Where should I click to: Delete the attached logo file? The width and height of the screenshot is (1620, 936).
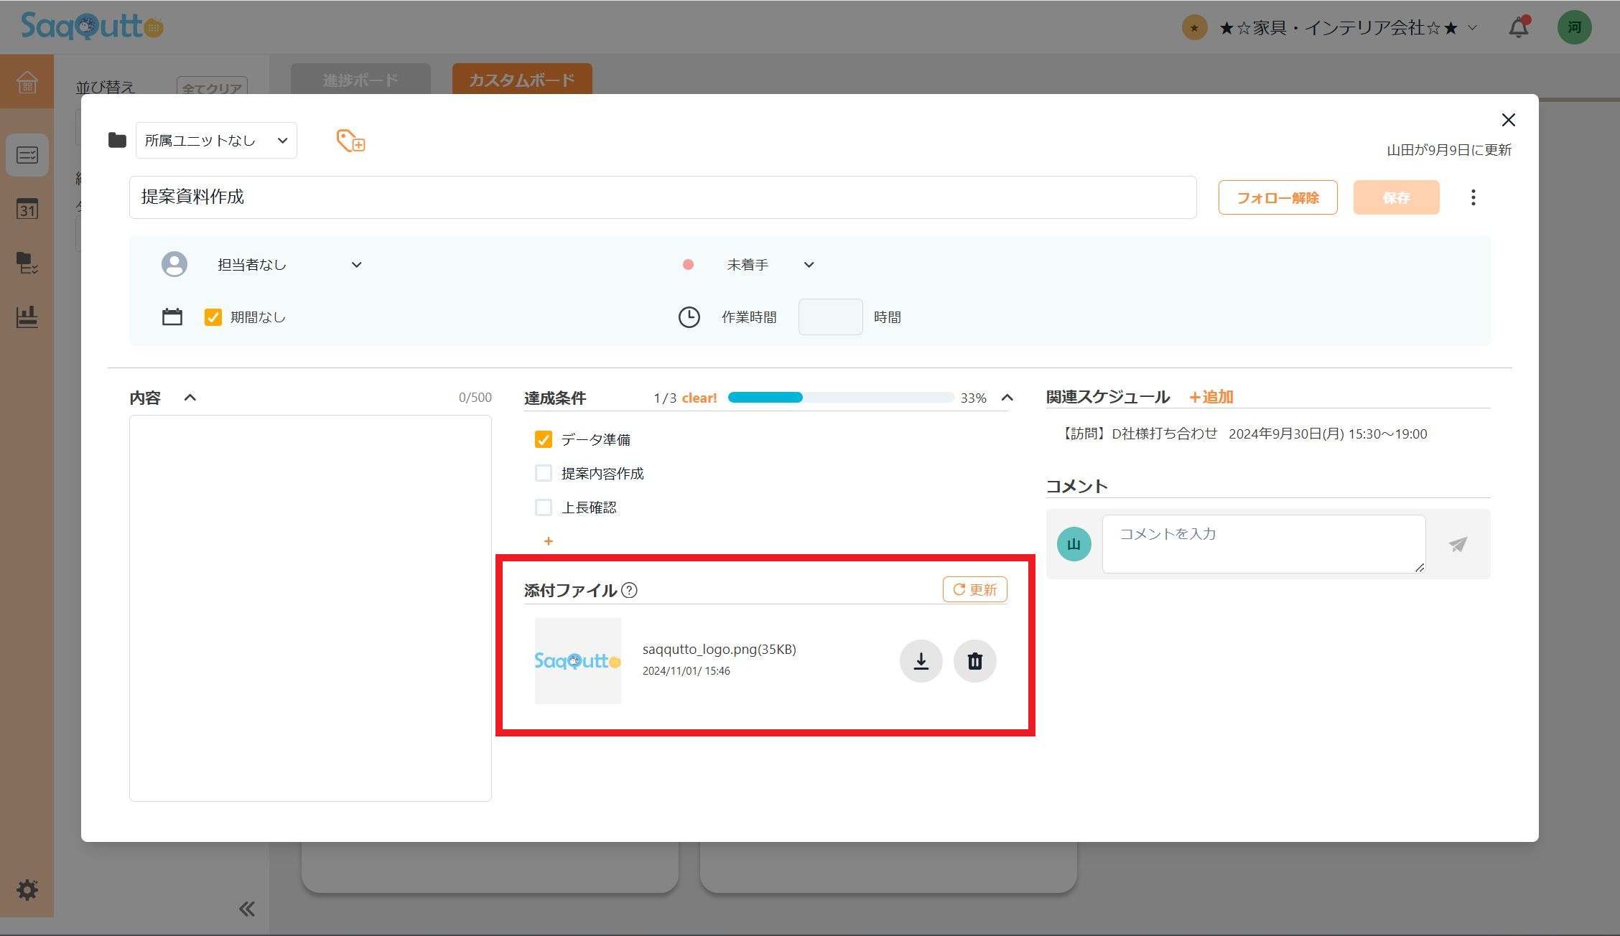[974, 660]
